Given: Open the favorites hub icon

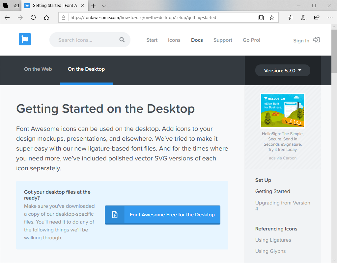Looking at the screenshot, I should [291, 18].
